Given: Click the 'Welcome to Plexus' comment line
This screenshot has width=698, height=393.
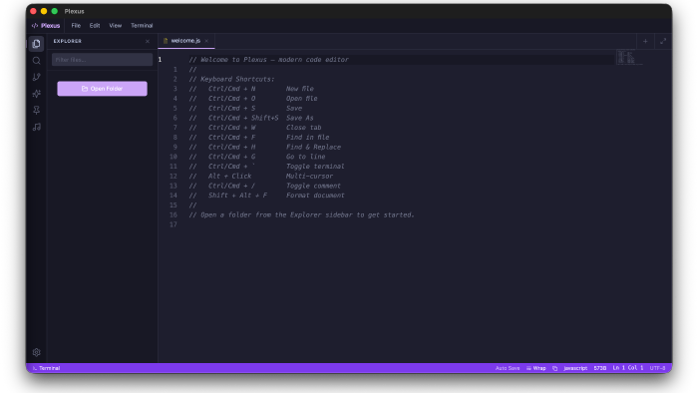Looking at the screenshot, I should point(269,60).
